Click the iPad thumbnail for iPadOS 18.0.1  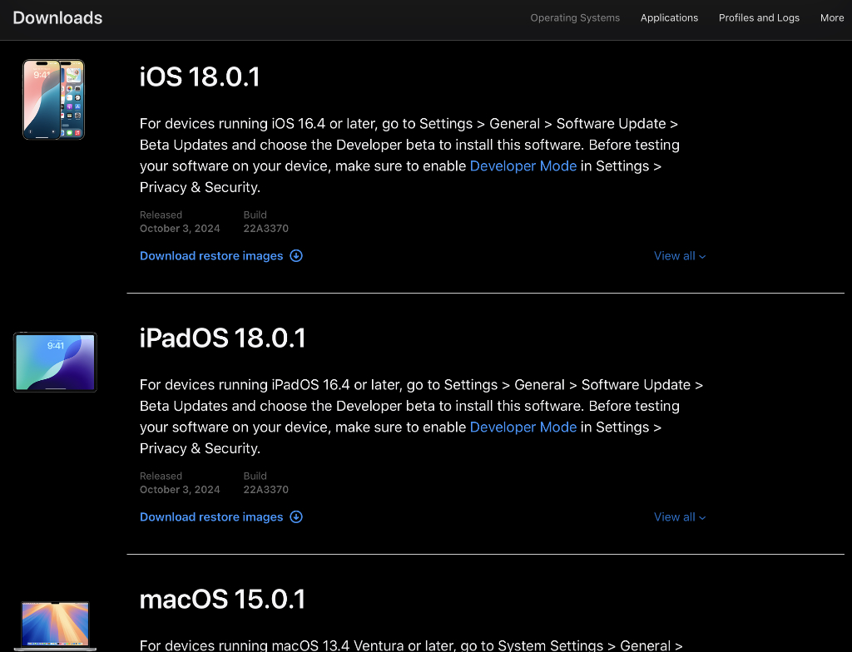(55, 362)
